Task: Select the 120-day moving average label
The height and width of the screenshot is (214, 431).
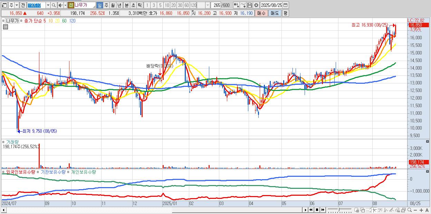Action: coord(72,21)
